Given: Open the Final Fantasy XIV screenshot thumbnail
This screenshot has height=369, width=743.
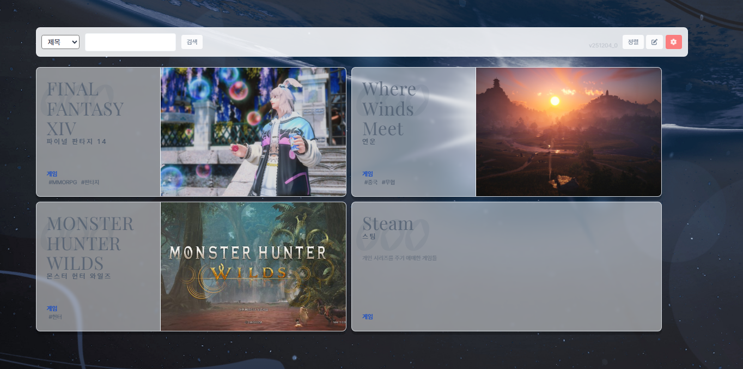Looking at the screenshot, I should pos(253,132).
